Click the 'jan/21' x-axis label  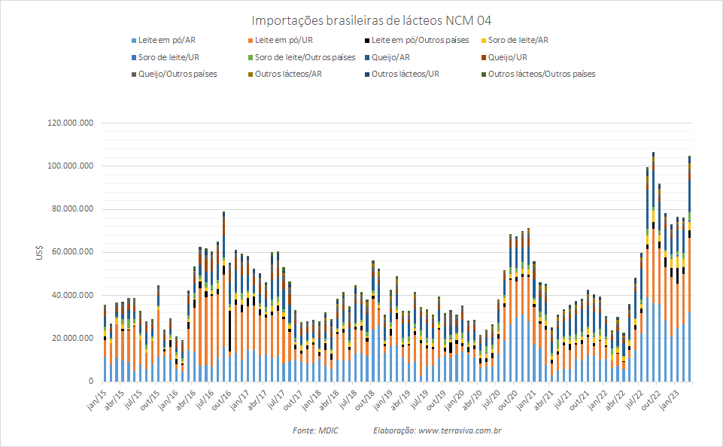point(526,400)
